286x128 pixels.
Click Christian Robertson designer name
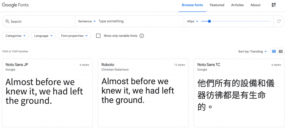pyautogui.click(x=115, y=70)
